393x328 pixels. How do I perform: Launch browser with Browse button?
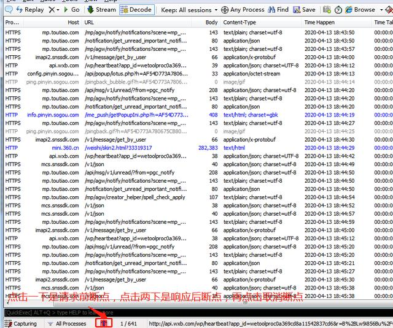click(360, 10)
